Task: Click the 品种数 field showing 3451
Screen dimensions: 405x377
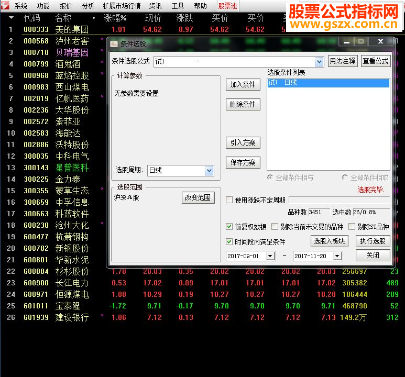Action: click(319, 212)
